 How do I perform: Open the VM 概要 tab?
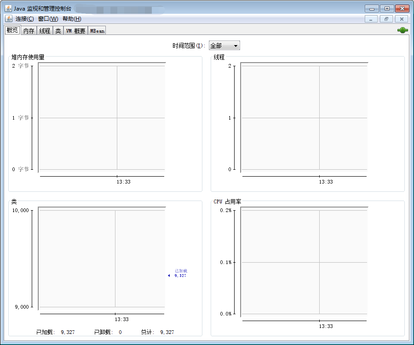pos(75,31)
